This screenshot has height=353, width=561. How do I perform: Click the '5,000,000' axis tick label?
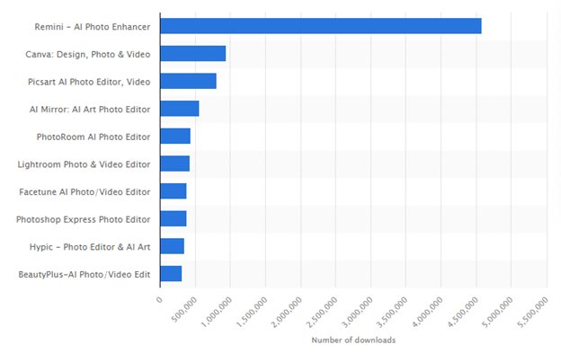(497, 312)
